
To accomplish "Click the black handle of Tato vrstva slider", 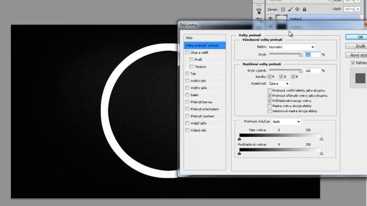I will 239,139.
